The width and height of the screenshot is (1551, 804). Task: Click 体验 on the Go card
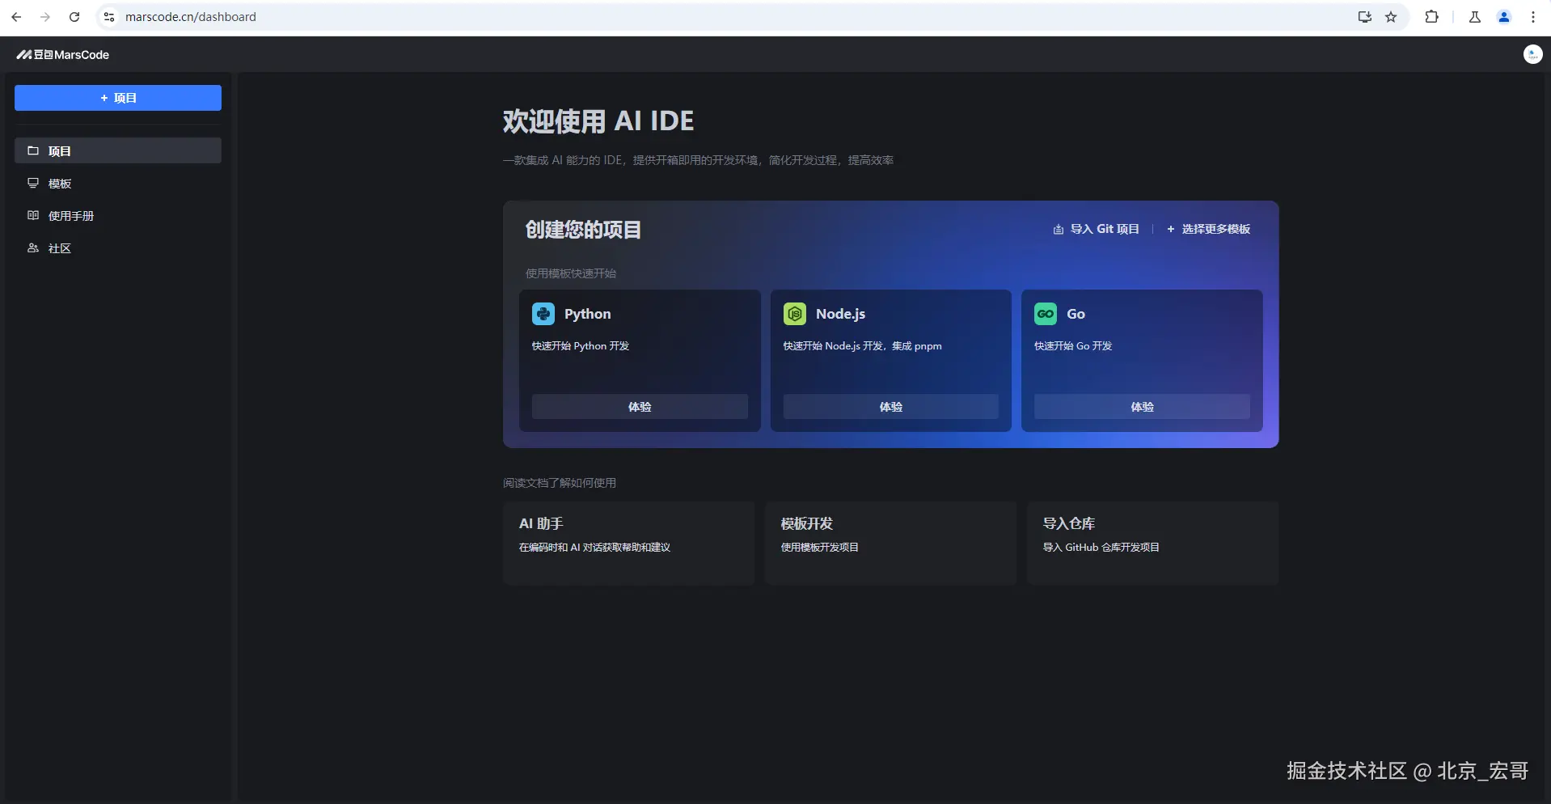click(1142, 407)
